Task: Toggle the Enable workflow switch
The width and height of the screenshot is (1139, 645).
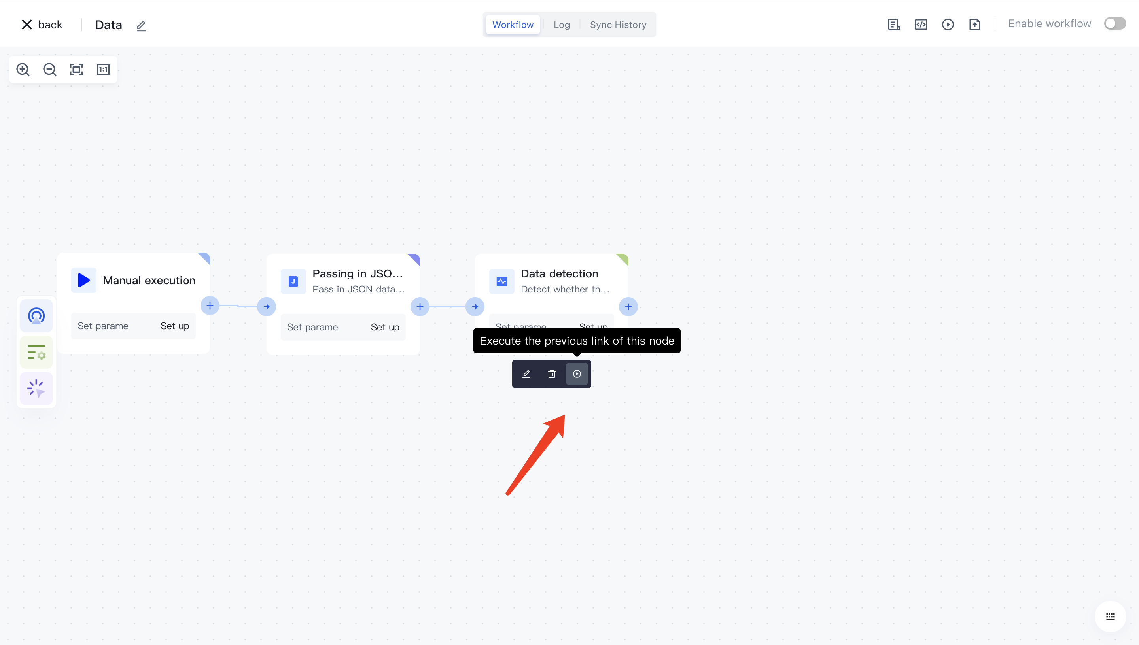Action: [1114, 23]
